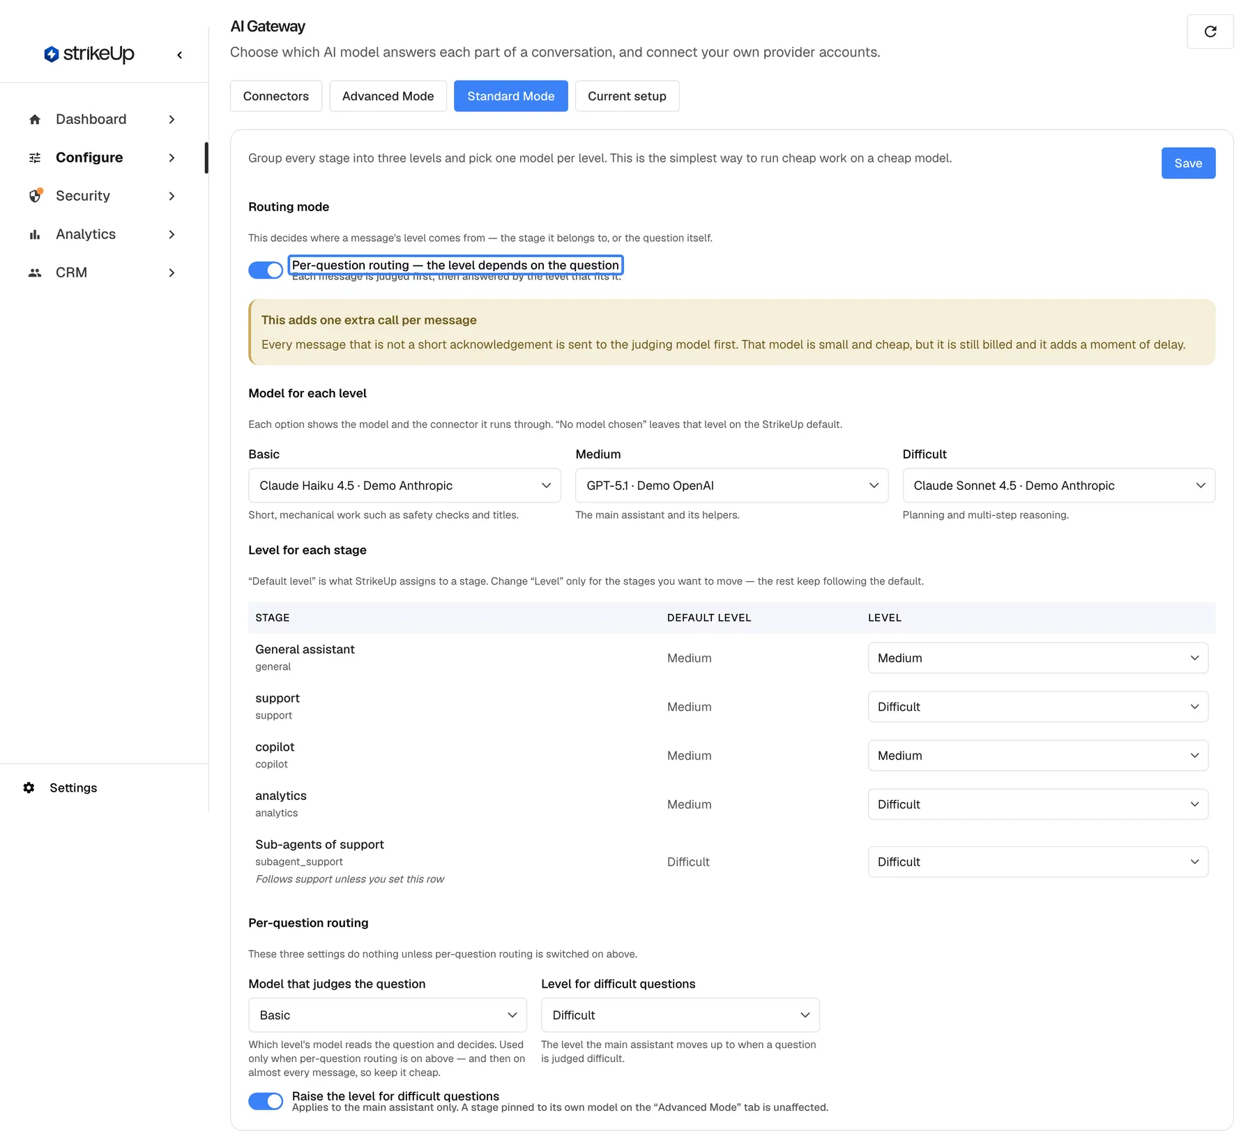Collapse the sidebar with the left chevron
1255x1145 pixels.
point(180,54)
